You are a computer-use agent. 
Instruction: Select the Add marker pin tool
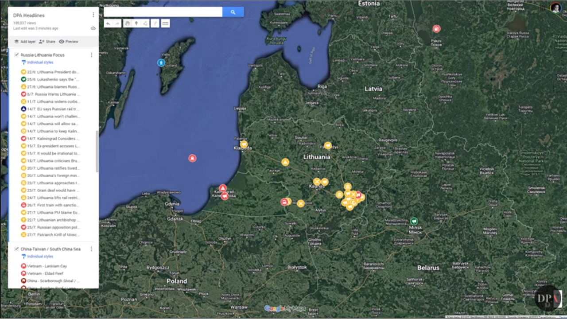click(136, 23)
